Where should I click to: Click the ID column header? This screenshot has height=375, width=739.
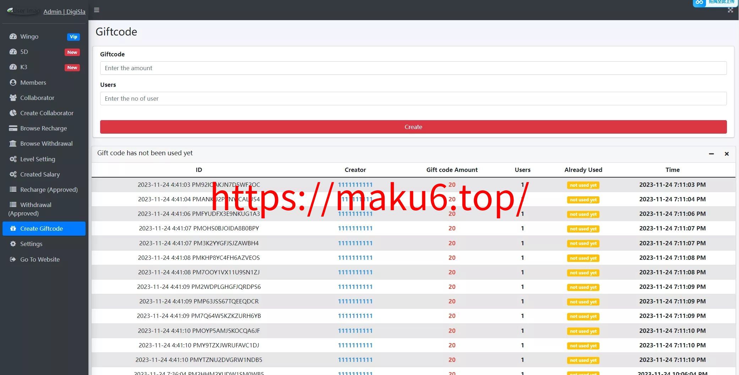pyautogui.click(x=199, y=170)
